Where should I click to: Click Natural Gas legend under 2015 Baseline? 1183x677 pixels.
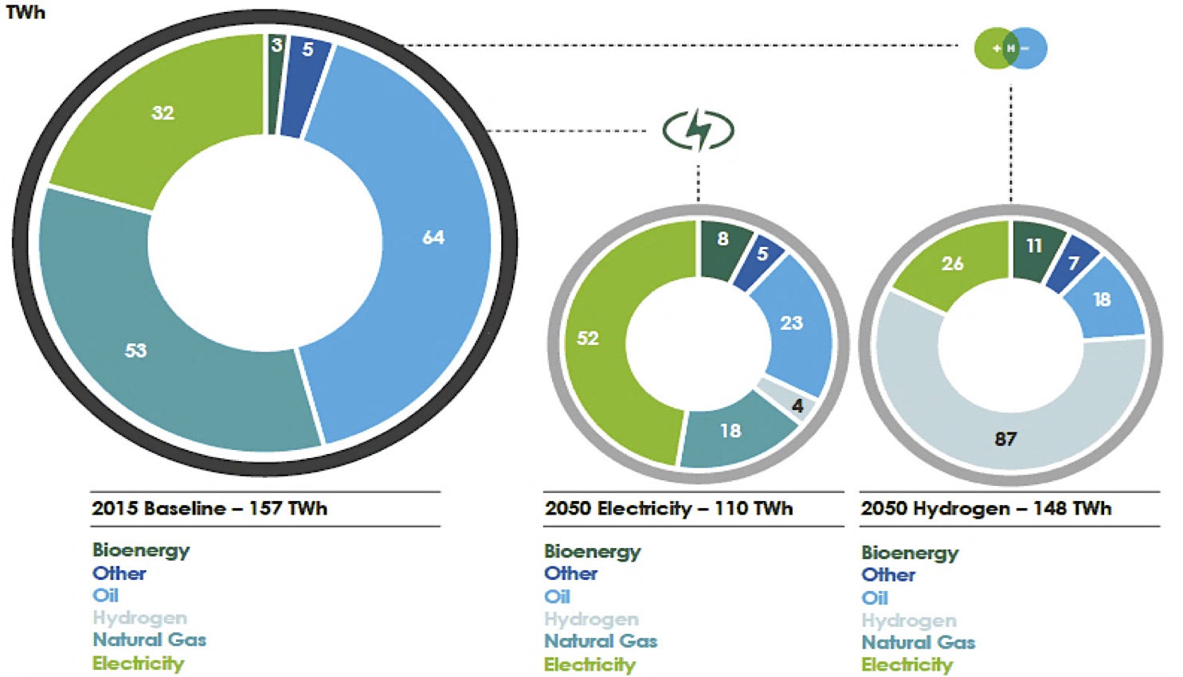(149, 640)
